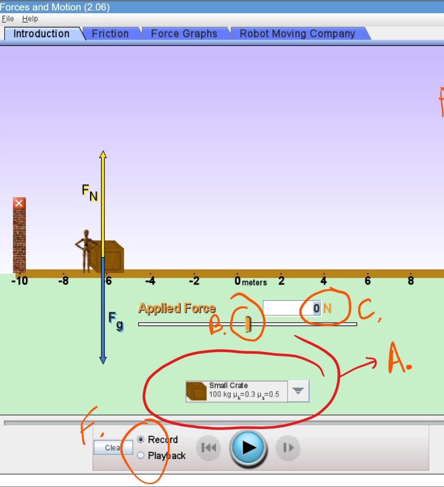Click the Applied Force slider handle
Screen dimensions: 444x487
tap(248, 324)
